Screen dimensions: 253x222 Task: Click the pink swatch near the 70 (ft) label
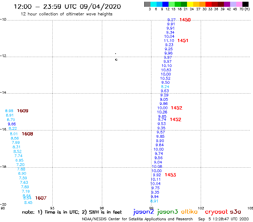(x=239, y=4)
